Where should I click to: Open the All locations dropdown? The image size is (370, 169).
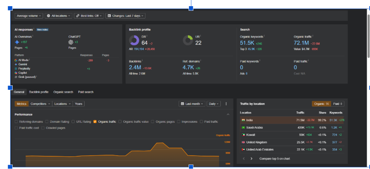point(59,16)
